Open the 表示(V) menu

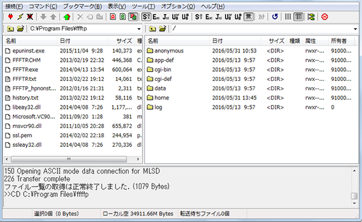click(x=117, y=6)
